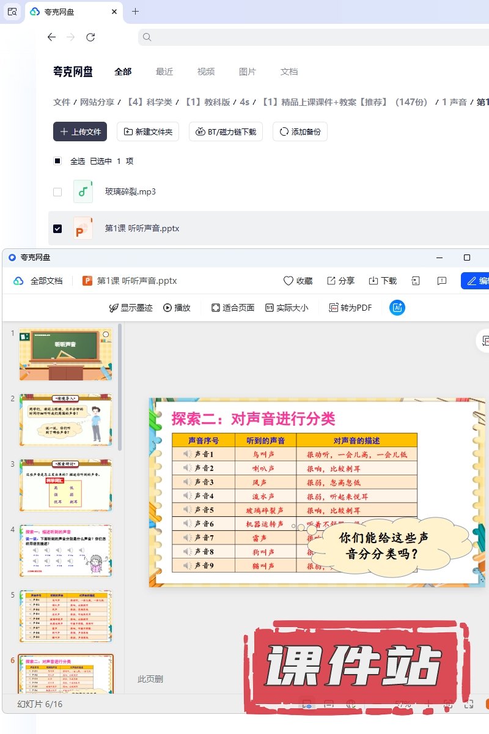Open a new browser tab with the plus icon

click(136, 12)
